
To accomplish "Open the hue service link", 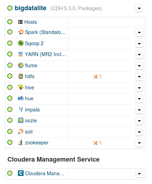I will tap(29, 98).
